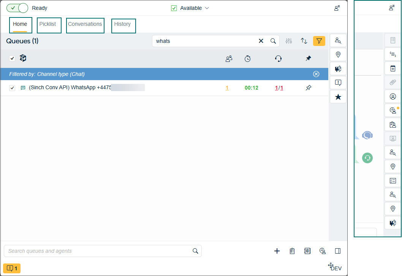The width and height of the screenshot is (402, 276).
Task: Open the sliders view settings icon
Action: (x=289, y=41)
